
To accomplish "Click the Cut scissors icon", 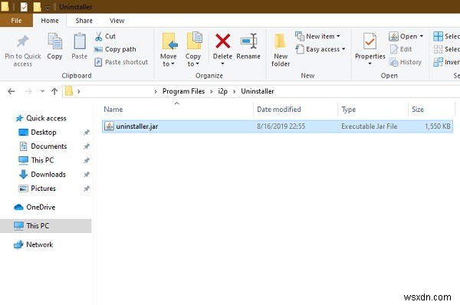I will pos(99,36).
